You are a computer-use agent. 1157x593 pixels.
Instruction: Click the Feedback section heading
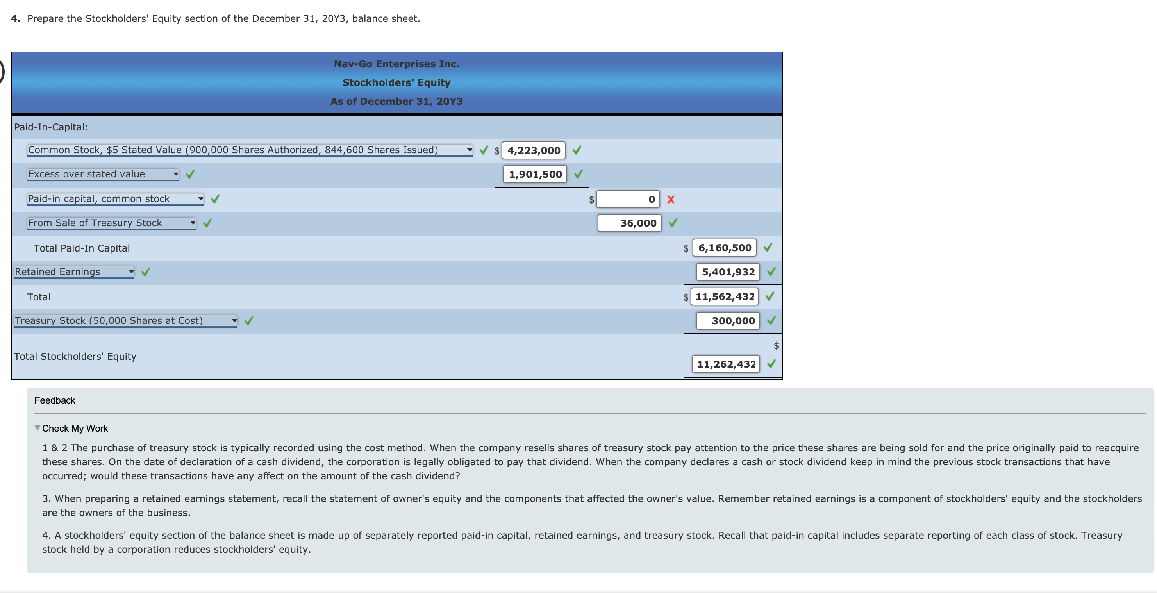[54, 400]
